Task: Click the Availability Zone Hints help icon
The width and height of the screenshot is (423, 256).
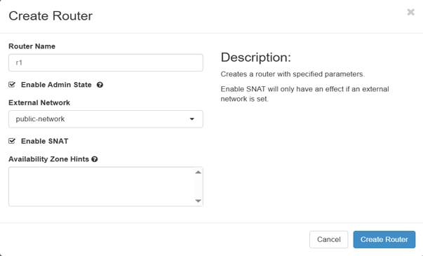Action: pos(95,159)
